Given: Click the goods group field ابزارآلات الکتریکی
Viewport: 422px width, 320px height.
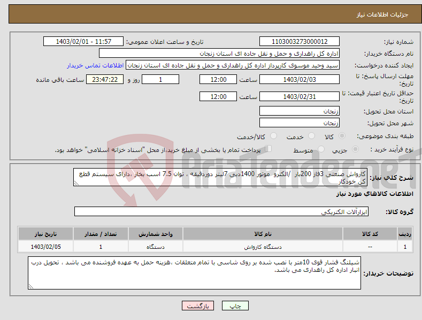Looking at the screenshot, I should (x=221, y=212).
